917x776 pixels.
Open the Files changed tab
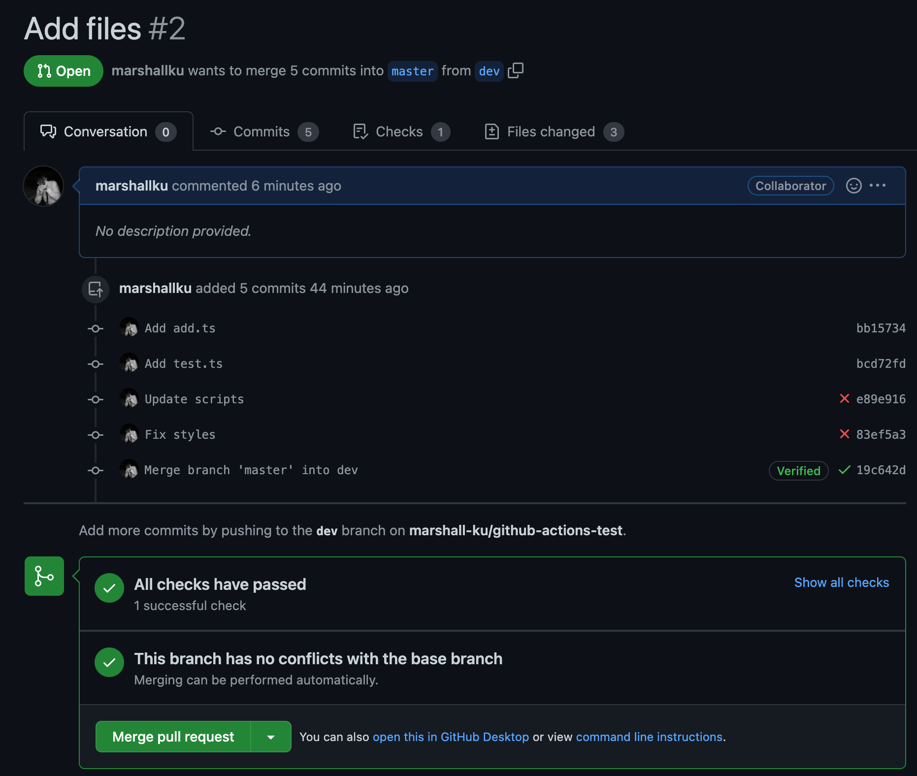pyautogui.click(x=551, y=131)
